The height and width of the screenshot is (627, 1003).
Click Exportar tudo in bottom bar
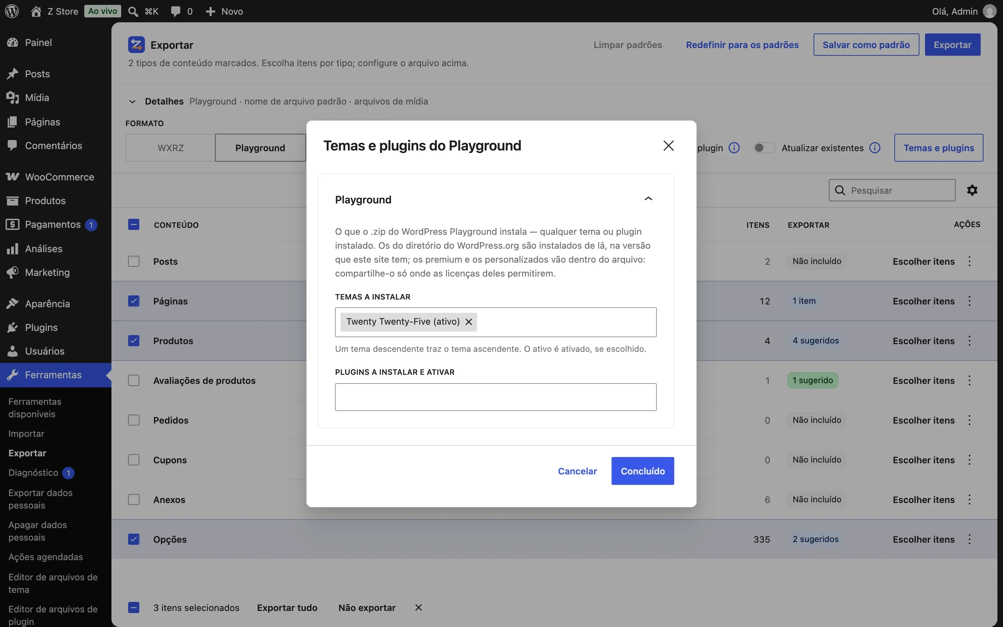click(x=287, y=607)
